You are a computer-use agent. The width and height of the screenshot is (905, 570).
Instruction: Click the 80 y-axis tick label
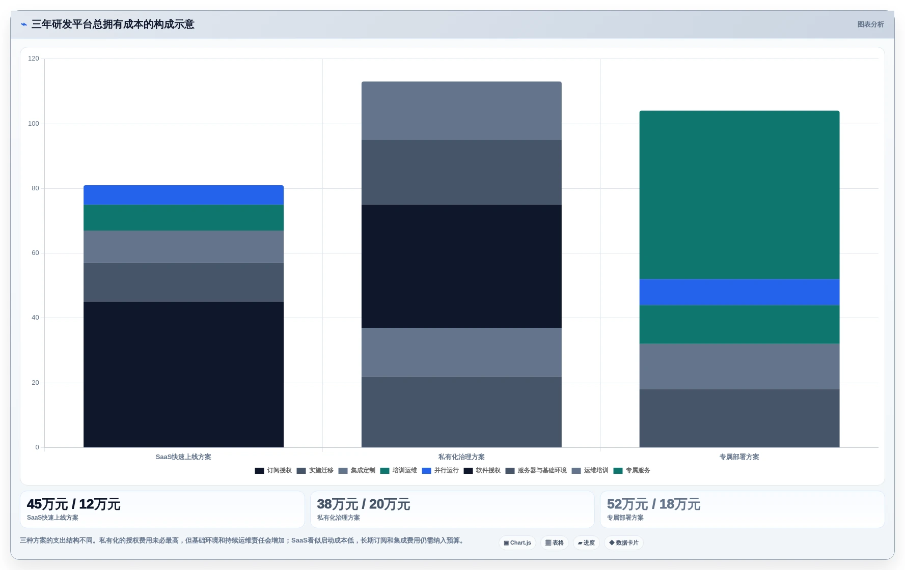(x=35, y=188)
